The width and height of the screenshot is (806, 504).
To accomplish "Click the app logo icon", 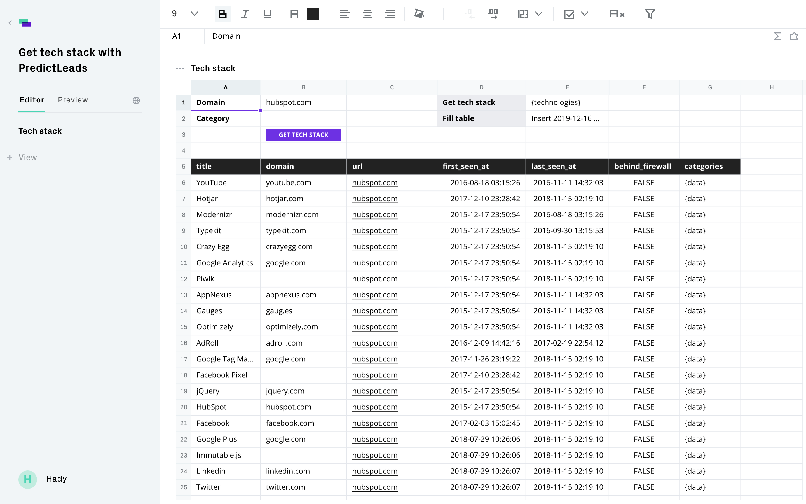I will point(25,23).
